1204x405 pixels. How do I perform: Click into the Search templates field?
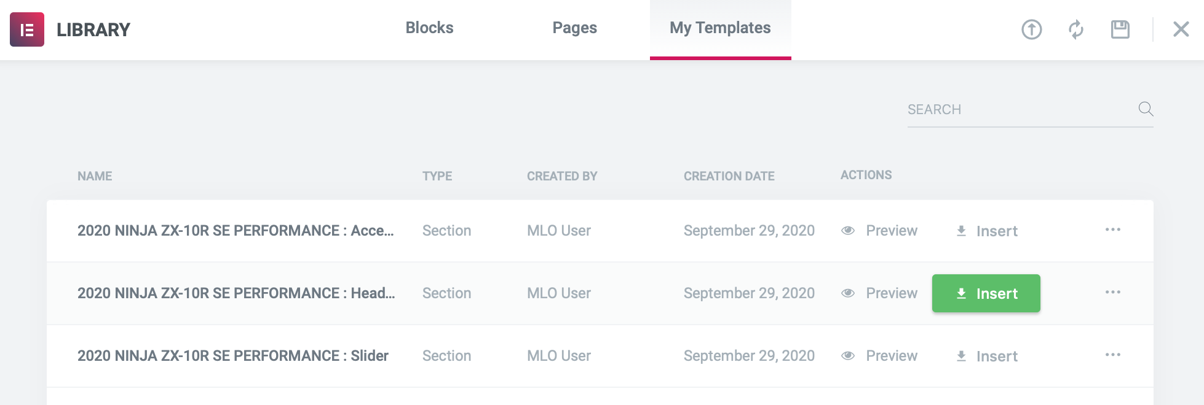click(x=1018, y=110)
